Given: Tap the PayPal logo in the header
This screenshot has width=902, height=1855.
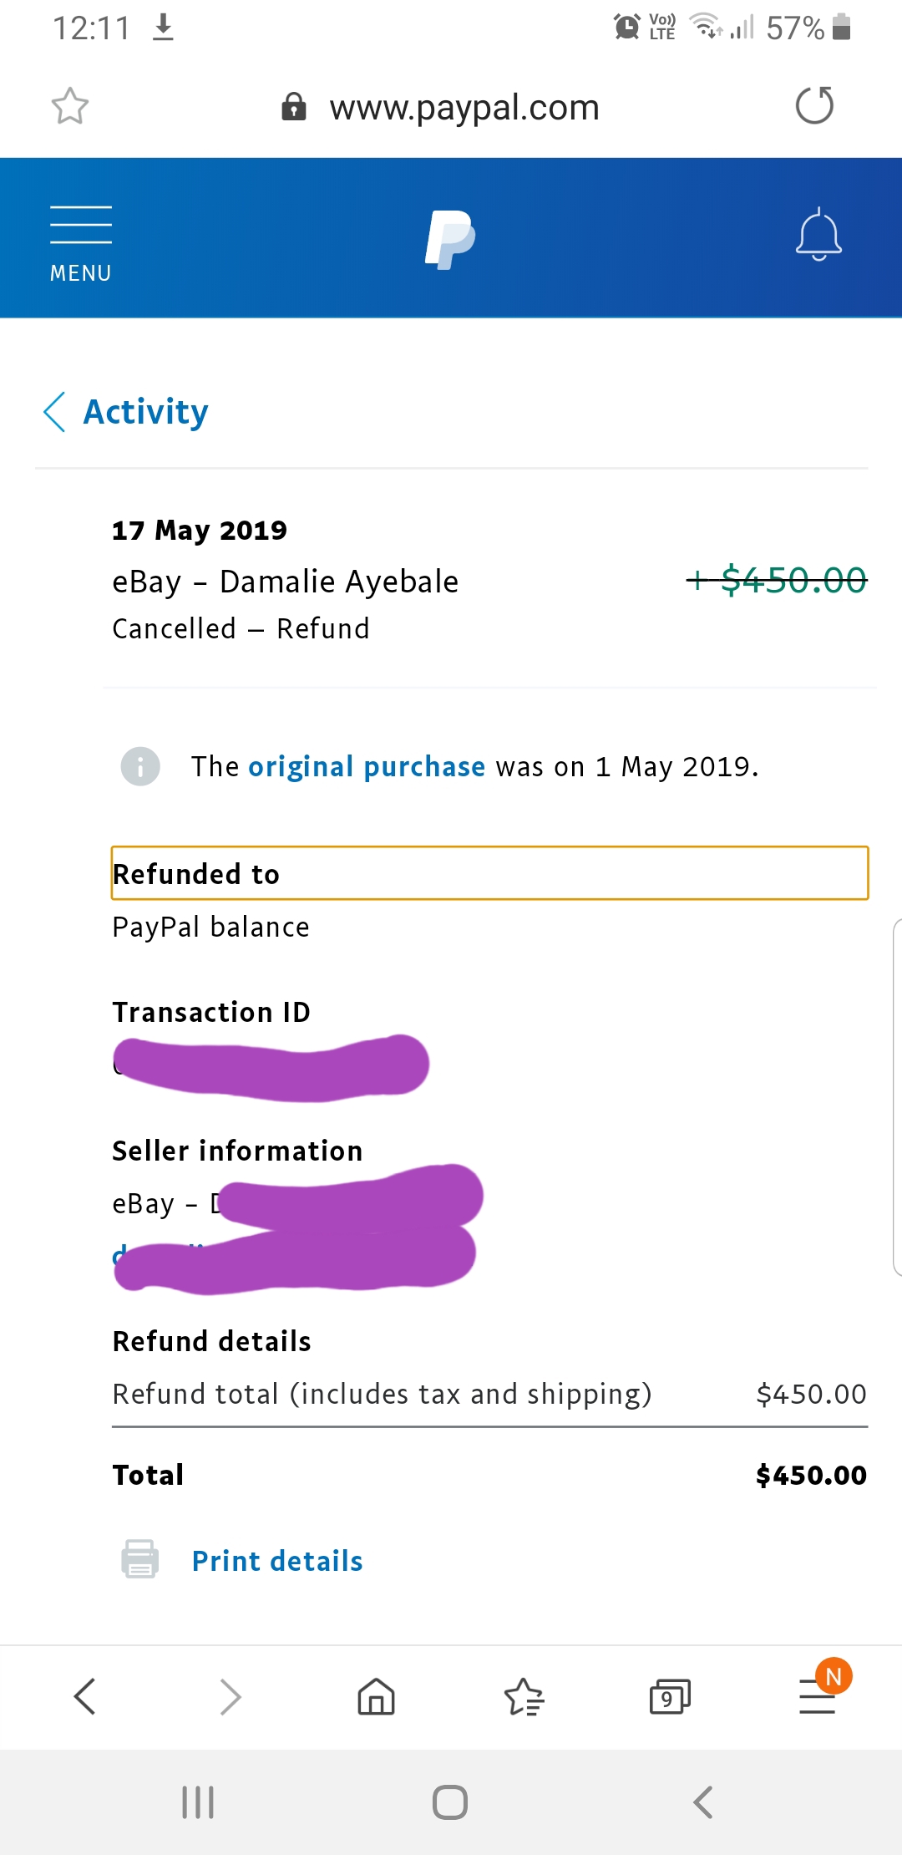Looking at the screenshot, I should pos(450,240).
